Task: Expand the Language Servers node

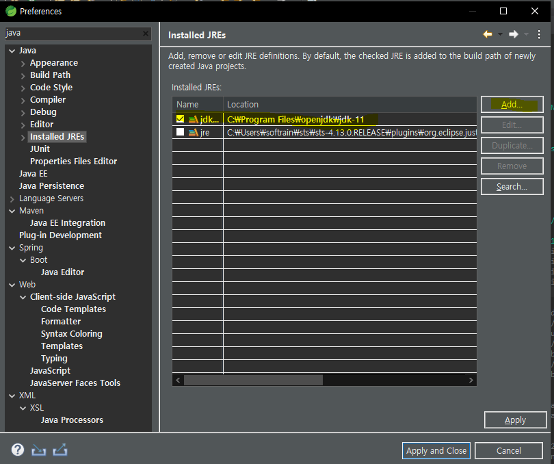Action: pyautogui.click(x=12, y=199)
